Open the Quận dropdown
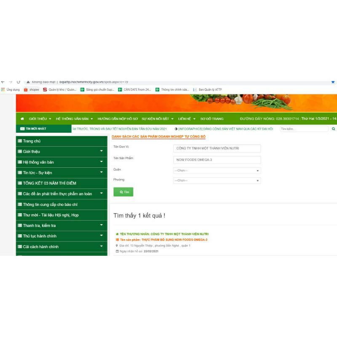 217,170
